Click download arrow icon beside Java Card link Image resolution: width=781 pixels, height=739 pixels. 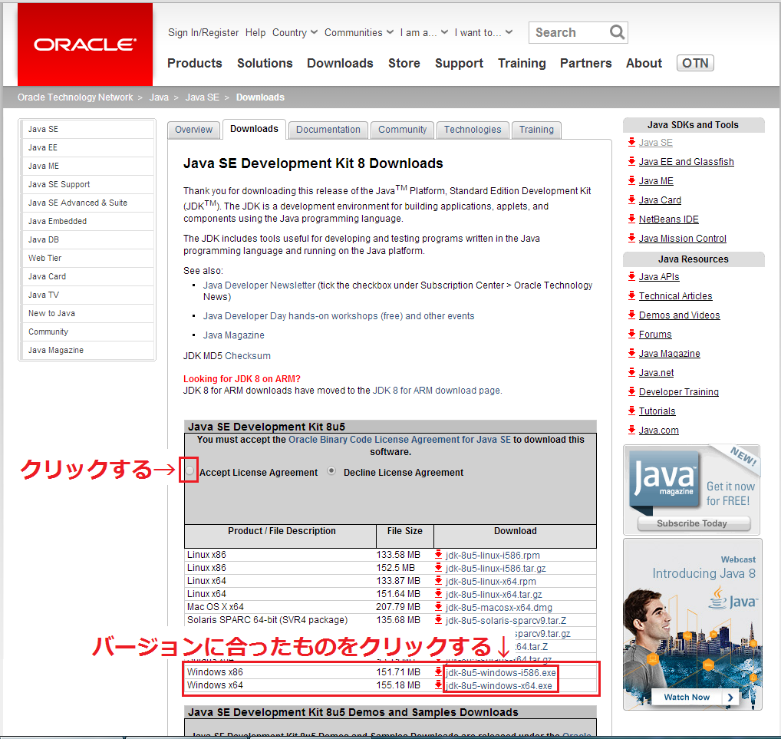[631, 200]
